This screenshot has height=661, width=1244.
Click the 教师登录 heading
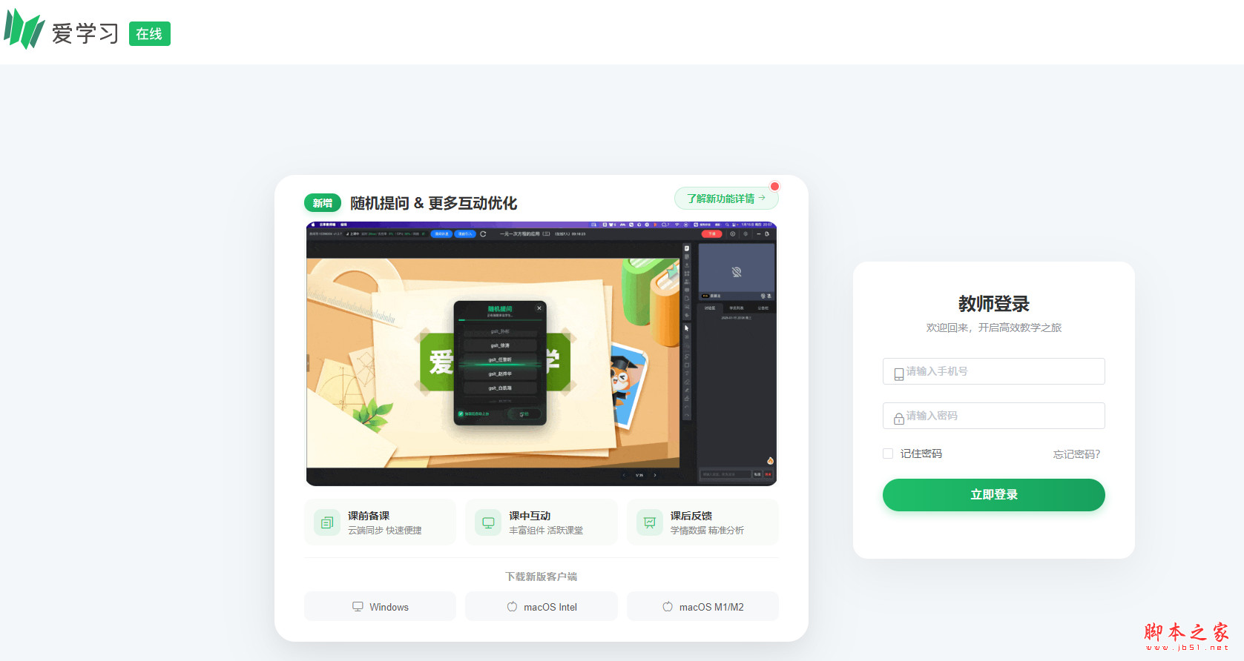coord(994,304)
